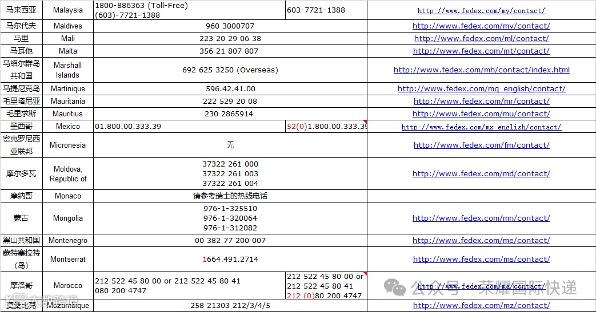Open the Marshall Islands mh/contact/index.html link

click(x=481, y=70)
